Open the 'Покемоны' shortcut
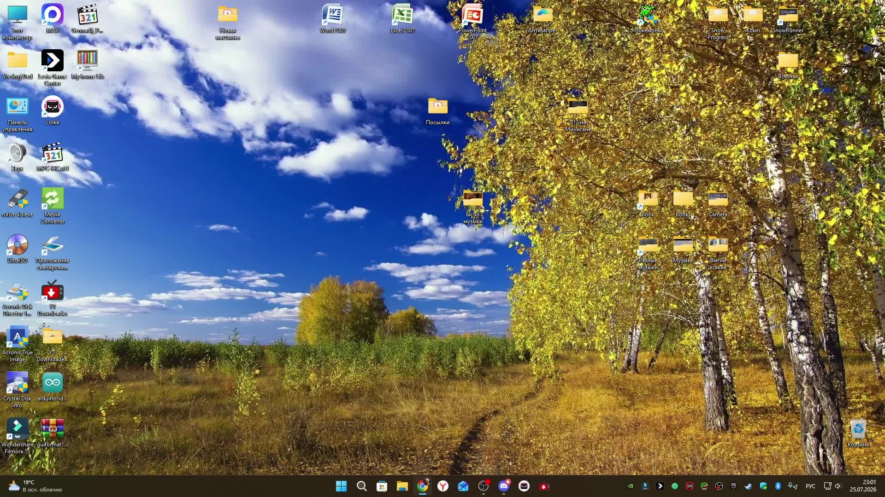The image size is (885, 497). (x=648, y=19)
